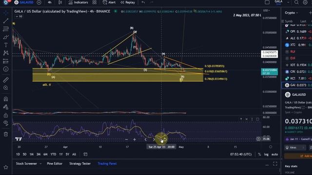Click the GALAUSD symbol search box
The height and width of the screenshot is (175, 312).
point(24,2)
